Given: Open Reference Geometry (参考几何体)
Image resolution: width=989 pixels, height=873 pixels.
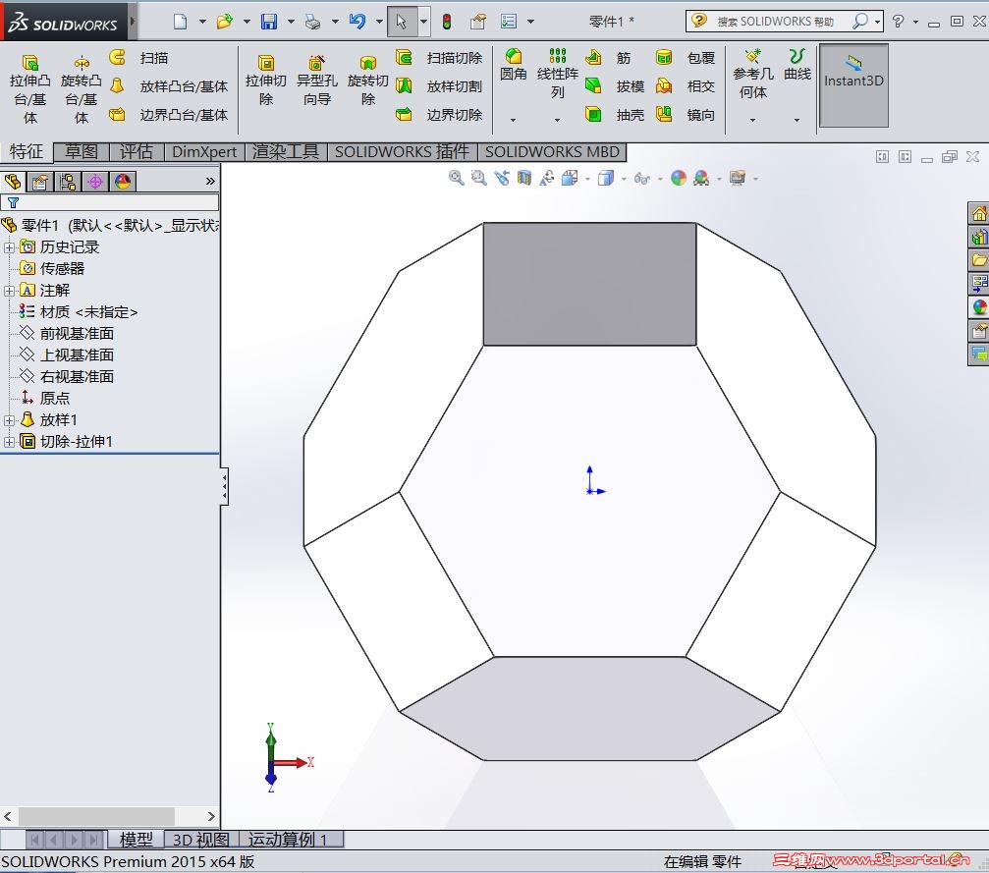Looking at the screenshot, I should 753,74.
